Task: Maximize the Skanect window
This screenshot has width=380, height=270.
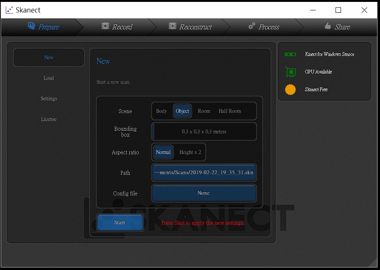Action: 338,10
